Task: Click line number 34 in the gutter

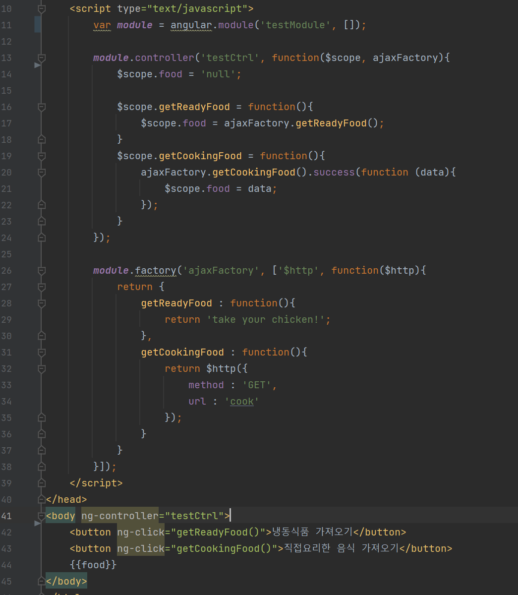Action: 6,401
